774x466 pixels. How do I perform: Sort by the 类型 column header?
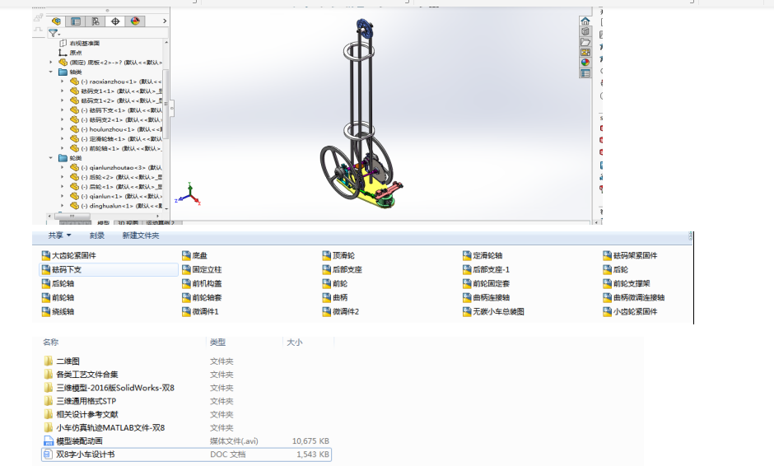(217, 343)
